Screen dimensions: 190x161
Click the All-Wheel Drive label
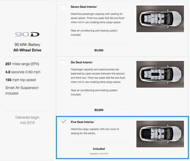pyautogui.click(x=27, y=50)
